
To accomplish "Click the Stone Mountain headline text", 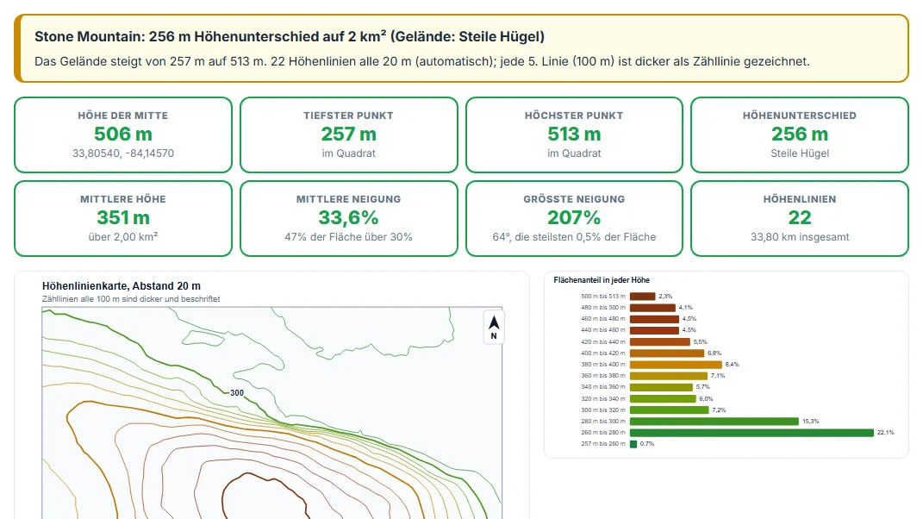I will tap(289, 36).
